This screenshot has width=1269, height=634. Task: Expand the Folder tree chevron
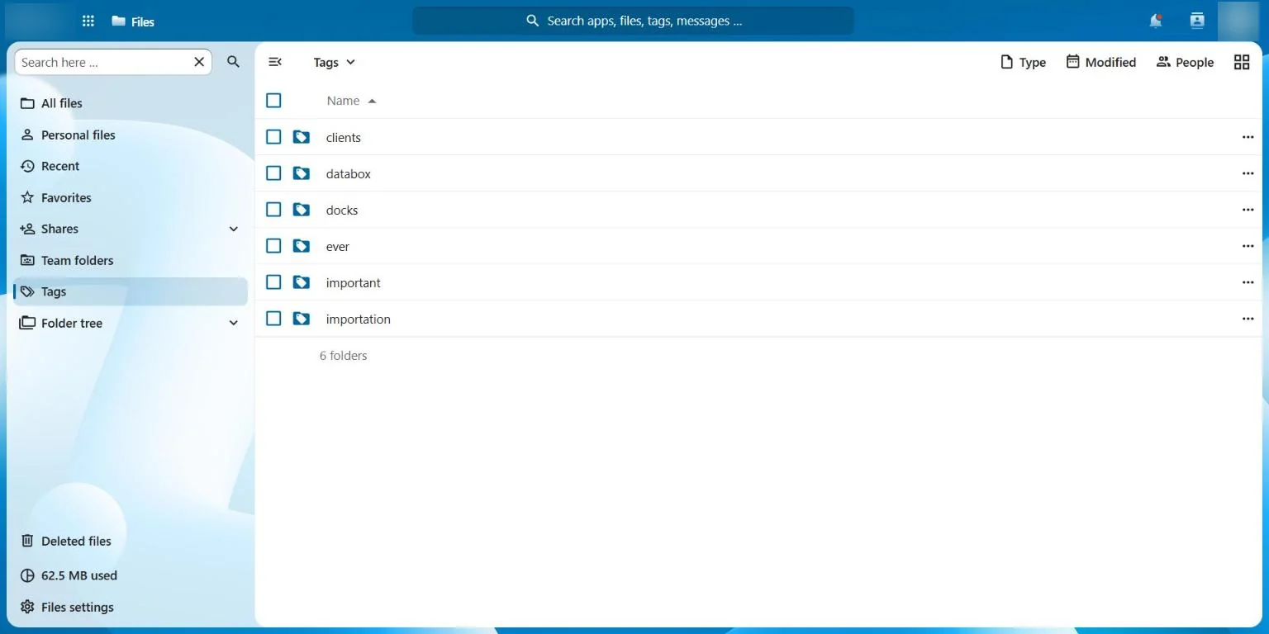click(233, 323)
